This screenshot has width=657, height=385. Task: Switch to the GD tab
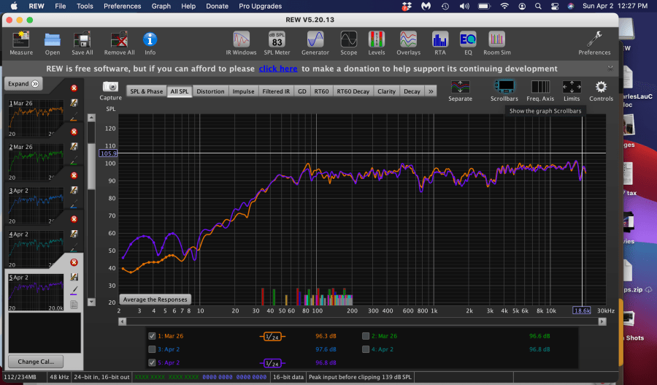[302, 91]
